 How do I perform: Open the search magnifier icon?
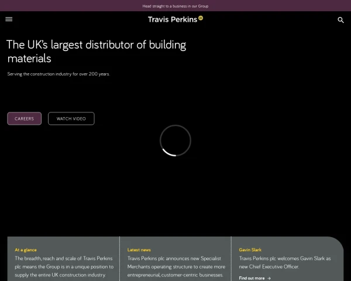[340, 20]
